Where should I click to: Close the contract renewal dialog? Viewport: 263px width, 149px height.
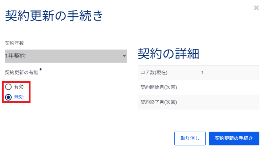(x=256, y=8)
